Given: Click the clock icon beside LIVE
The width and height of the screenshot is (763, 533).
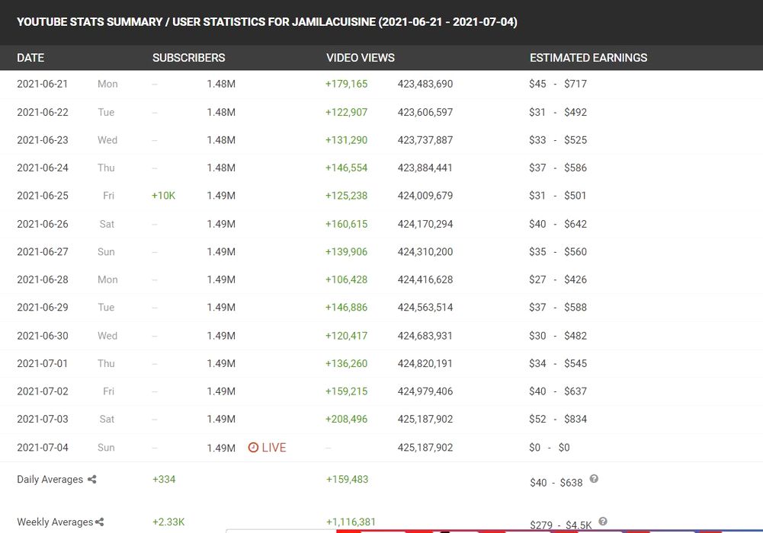Looking at the screenshot, I should [253, 448].
